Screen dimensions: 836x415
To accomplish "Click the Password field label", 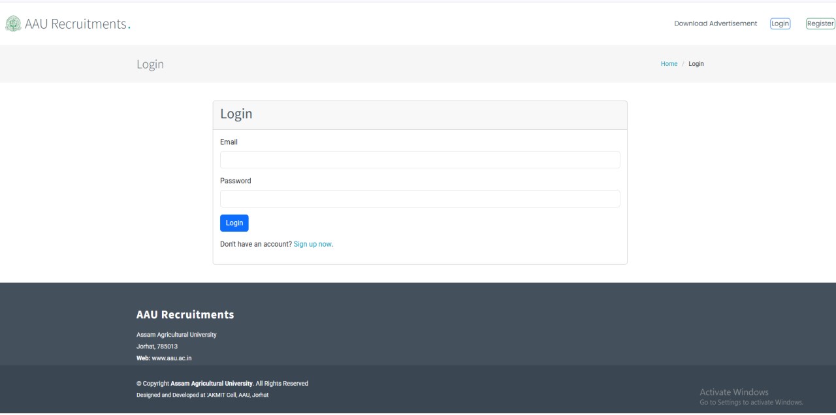I will tap(235, 181).
